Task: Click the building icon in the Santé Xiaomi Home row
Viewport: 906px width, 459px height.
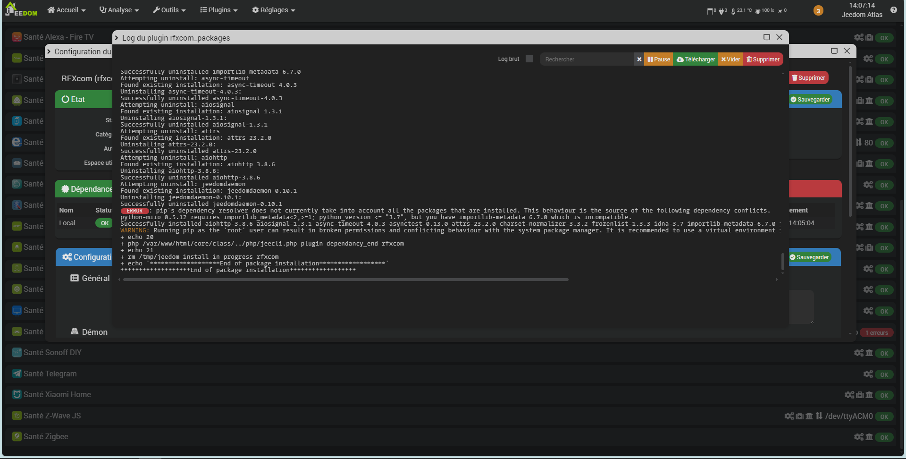Action: pyautogui.click(x=869, y=395)
